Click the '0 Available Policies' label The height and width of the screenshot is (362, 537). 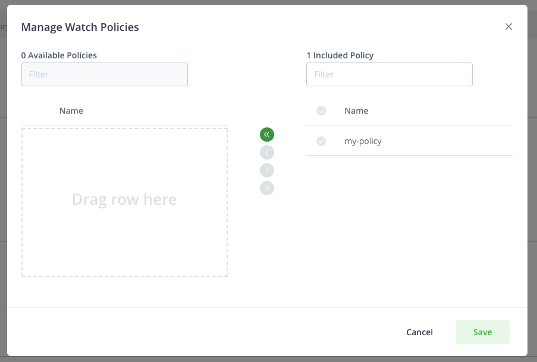[59, 55]
